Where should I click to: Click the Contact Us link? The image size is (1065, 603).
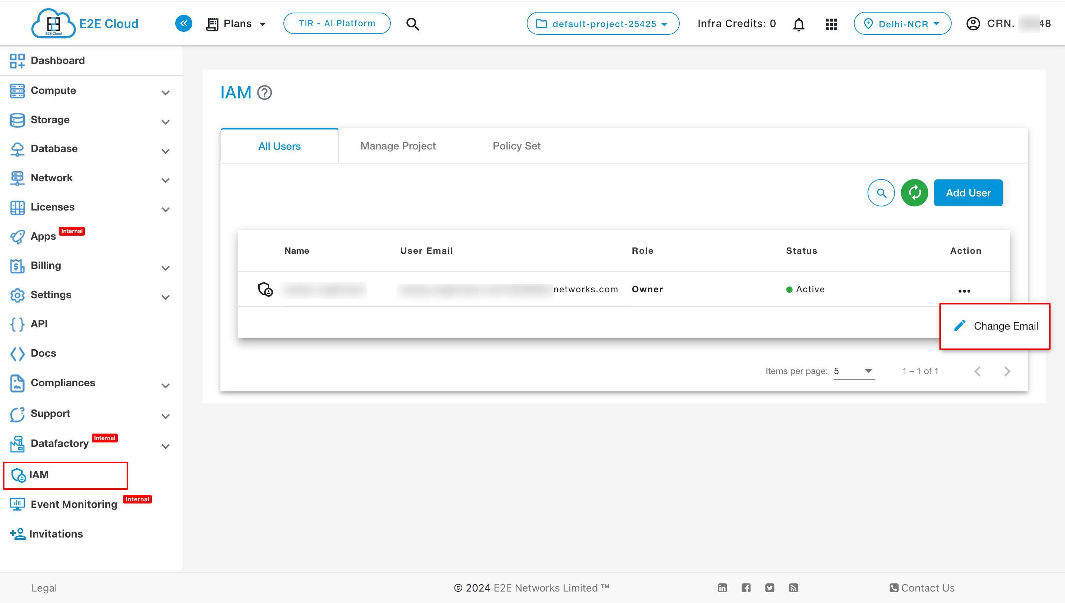pyautogui.click(x=922, y=588)
